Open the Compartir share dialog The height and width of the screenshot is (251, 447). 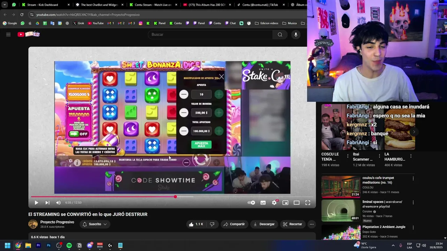[234, 224]
